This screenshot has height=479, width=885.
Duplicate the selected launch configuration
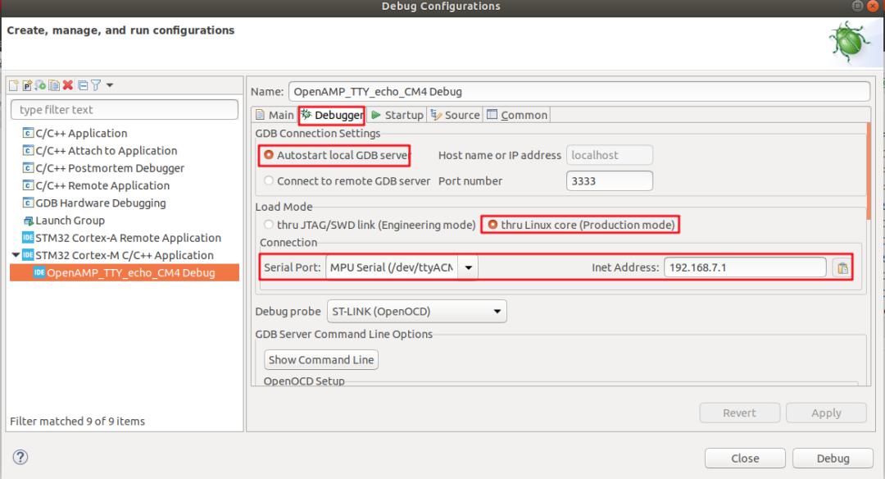54,85
